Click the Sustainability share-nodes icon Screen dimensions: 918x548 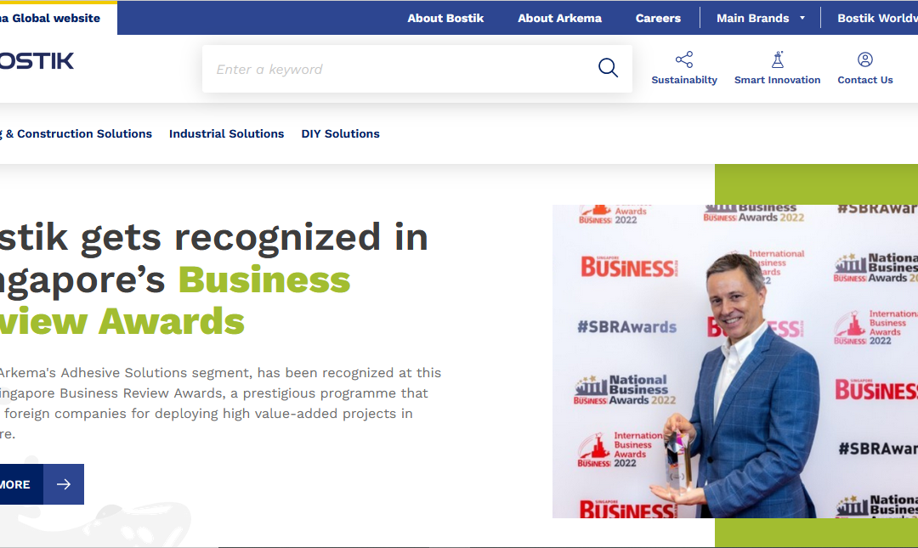coord(683,59)
